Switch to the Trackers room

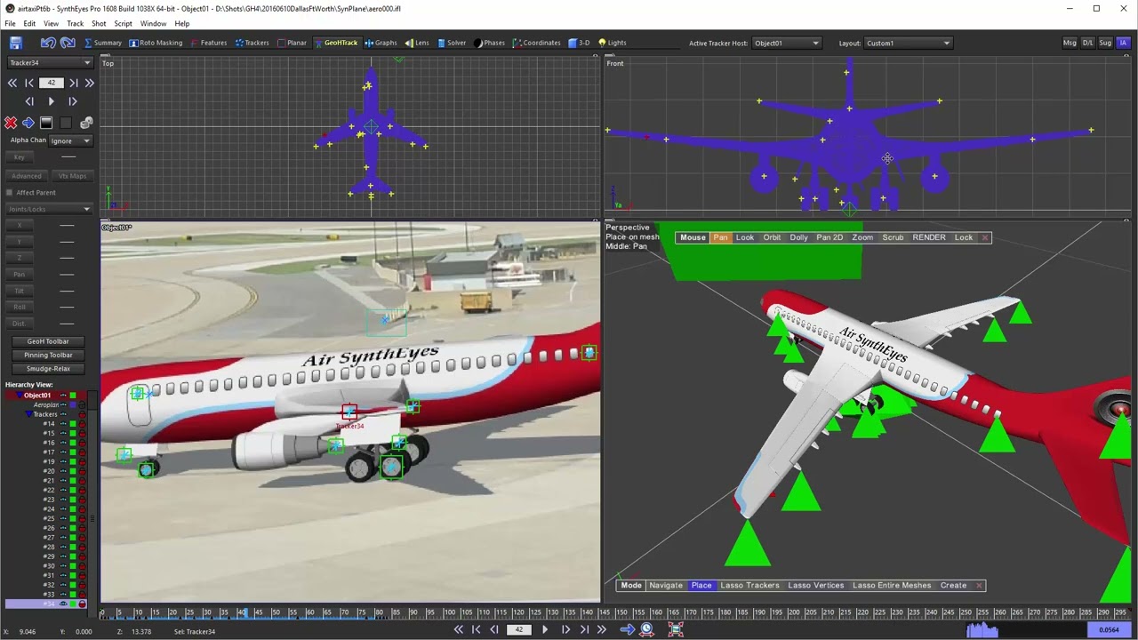coord(252,43)
